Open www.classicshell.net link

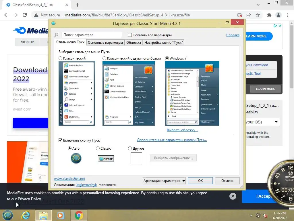pyautogui.click(x=69, y=179)
